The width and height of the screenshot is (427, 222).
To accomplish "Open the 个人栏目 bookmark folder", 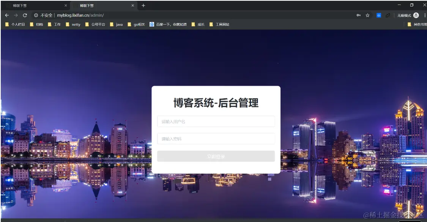I will tap(15, 24).
